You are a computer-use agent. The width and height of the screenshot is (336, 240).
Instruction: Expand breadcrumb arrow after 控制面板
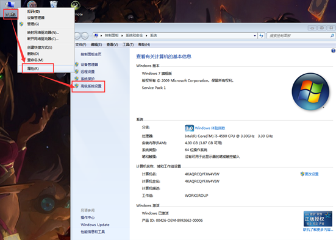[x=122, y=35]
